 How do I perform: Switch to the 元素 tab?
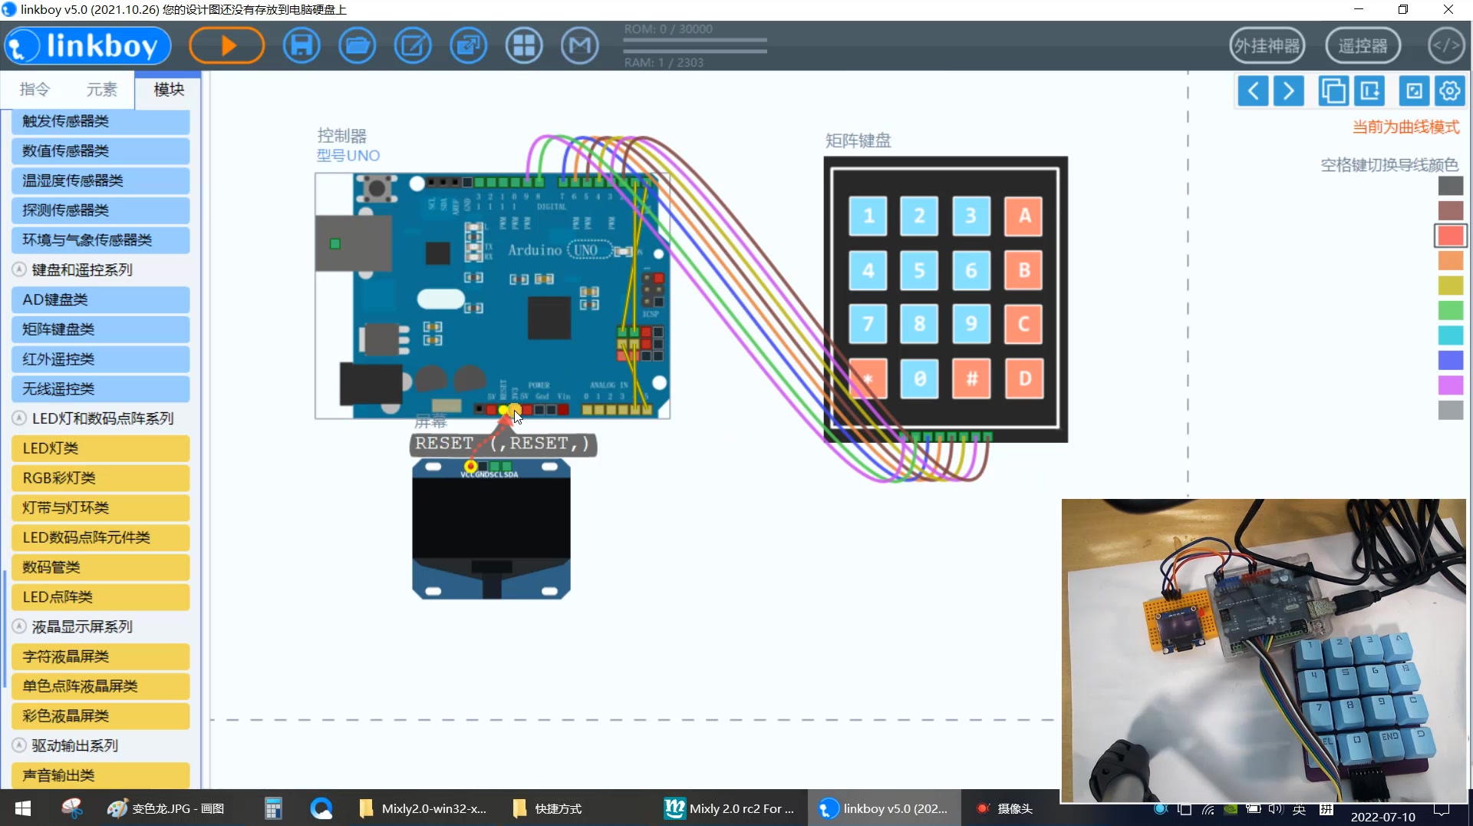(101, 90)
